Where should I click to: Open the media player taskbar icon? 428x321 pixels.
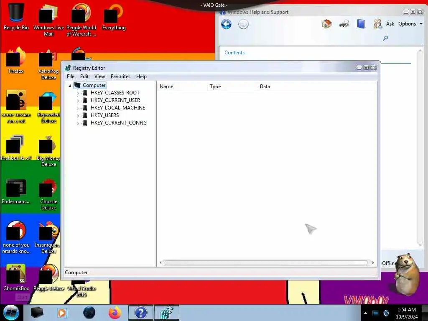(x=62, y=313)
